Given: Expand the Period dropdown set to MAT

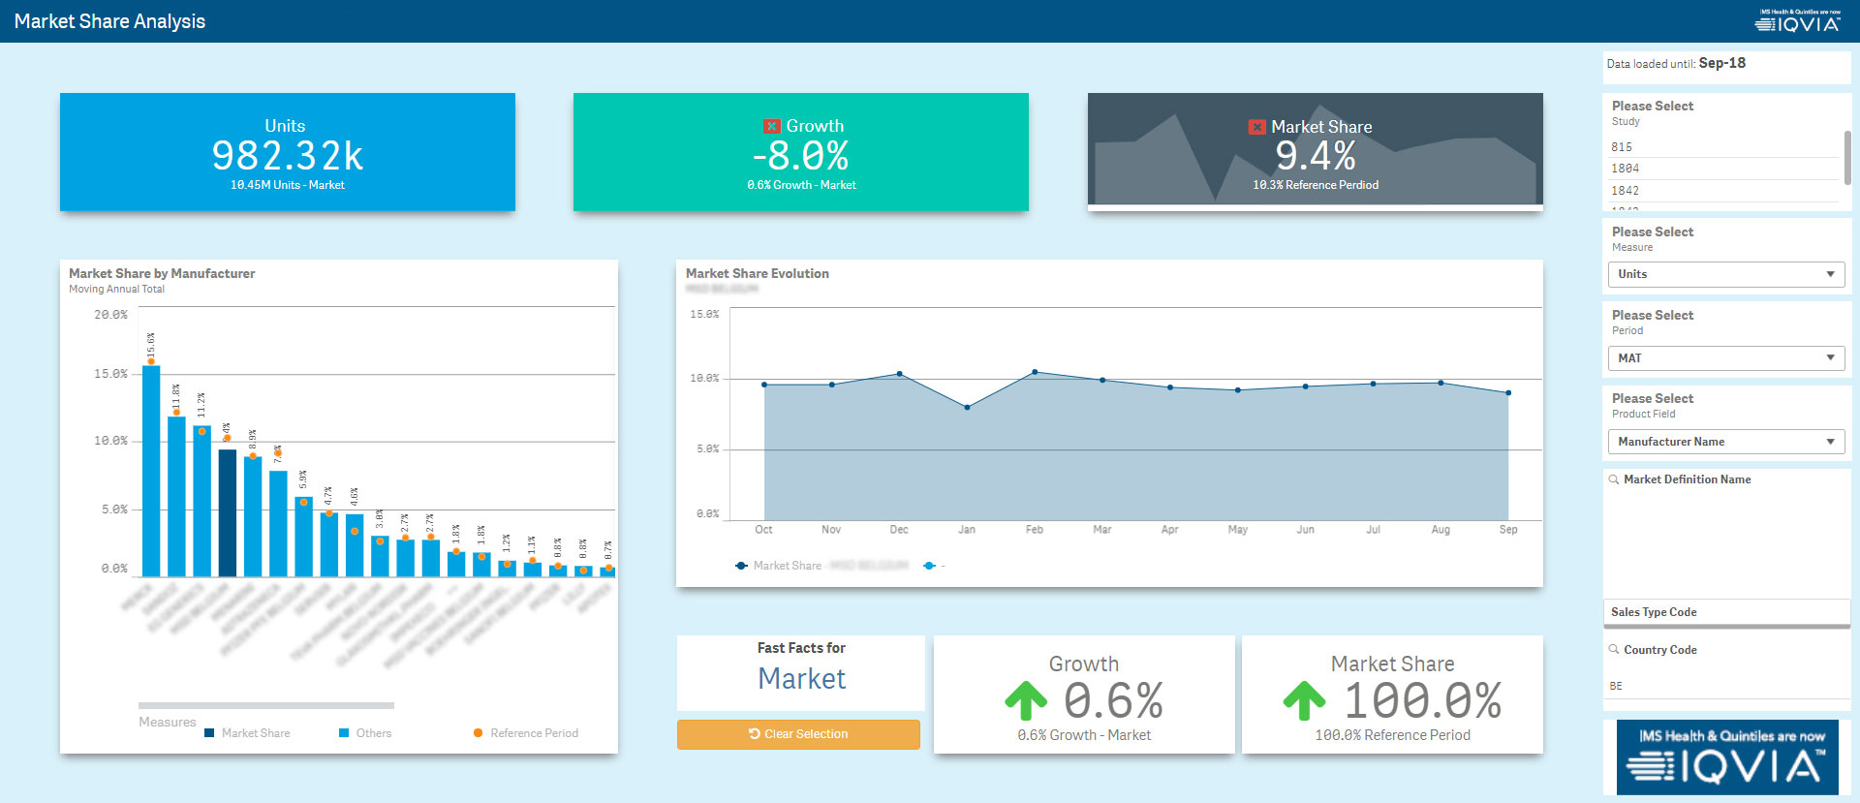Looking at the screenshot, I should click(x=1725, y=358).
